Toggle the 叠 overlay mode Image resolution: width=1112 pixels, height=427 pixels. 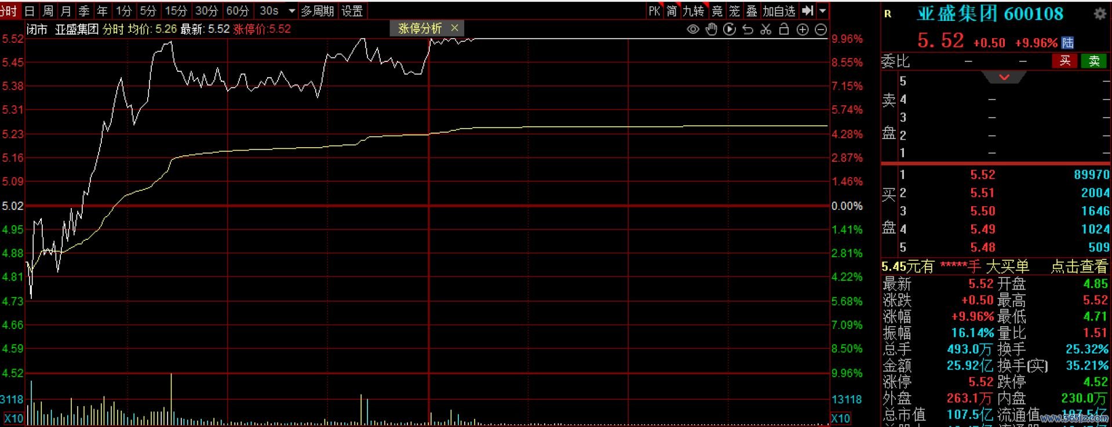pyautogui.click(x=752, y=10)
